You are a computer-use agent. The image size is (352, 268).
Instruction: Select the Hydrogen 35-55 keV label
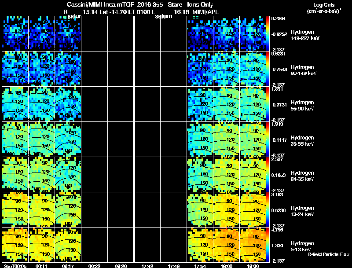click(301, 140)
